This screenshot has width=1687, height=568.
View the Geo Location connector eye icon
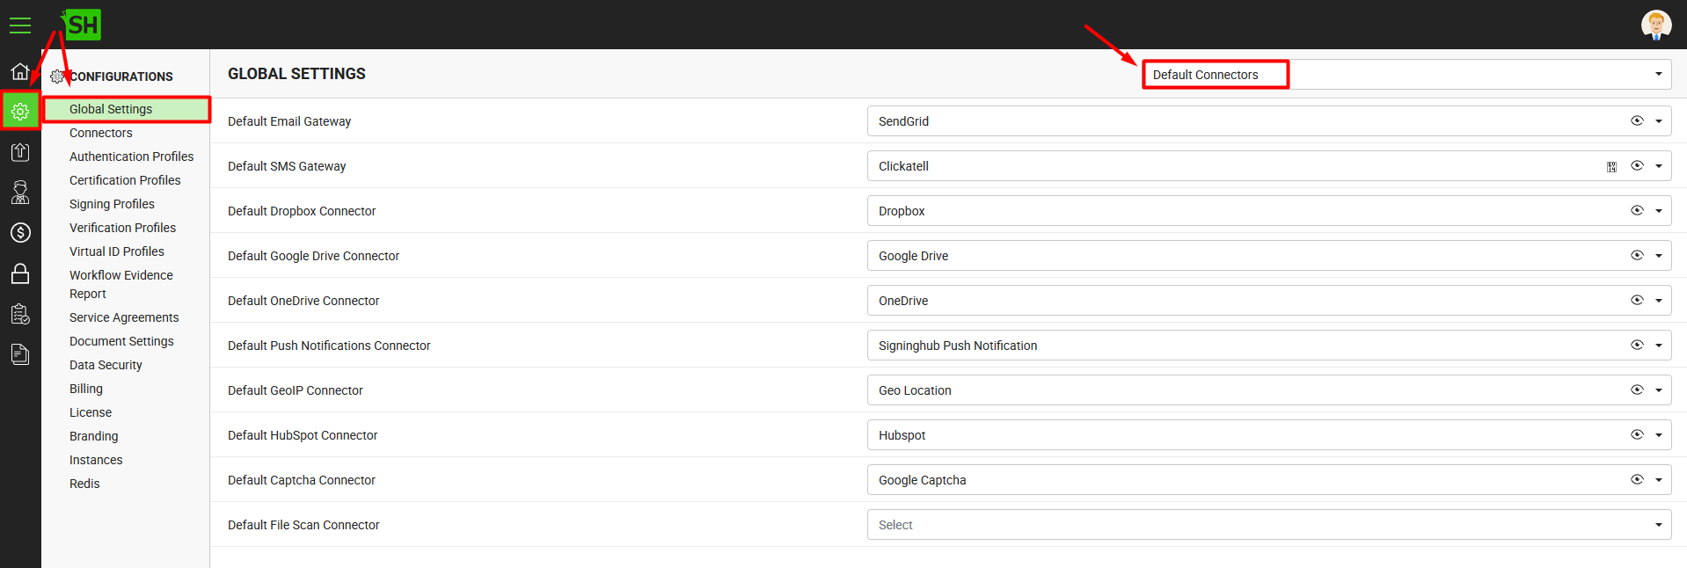pyautogui.click(x=1637, y=390)
